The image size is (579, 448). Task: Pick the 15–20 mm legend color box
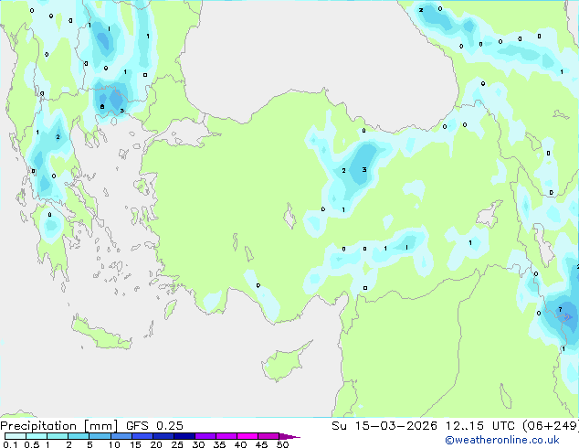tap(142, 436)
